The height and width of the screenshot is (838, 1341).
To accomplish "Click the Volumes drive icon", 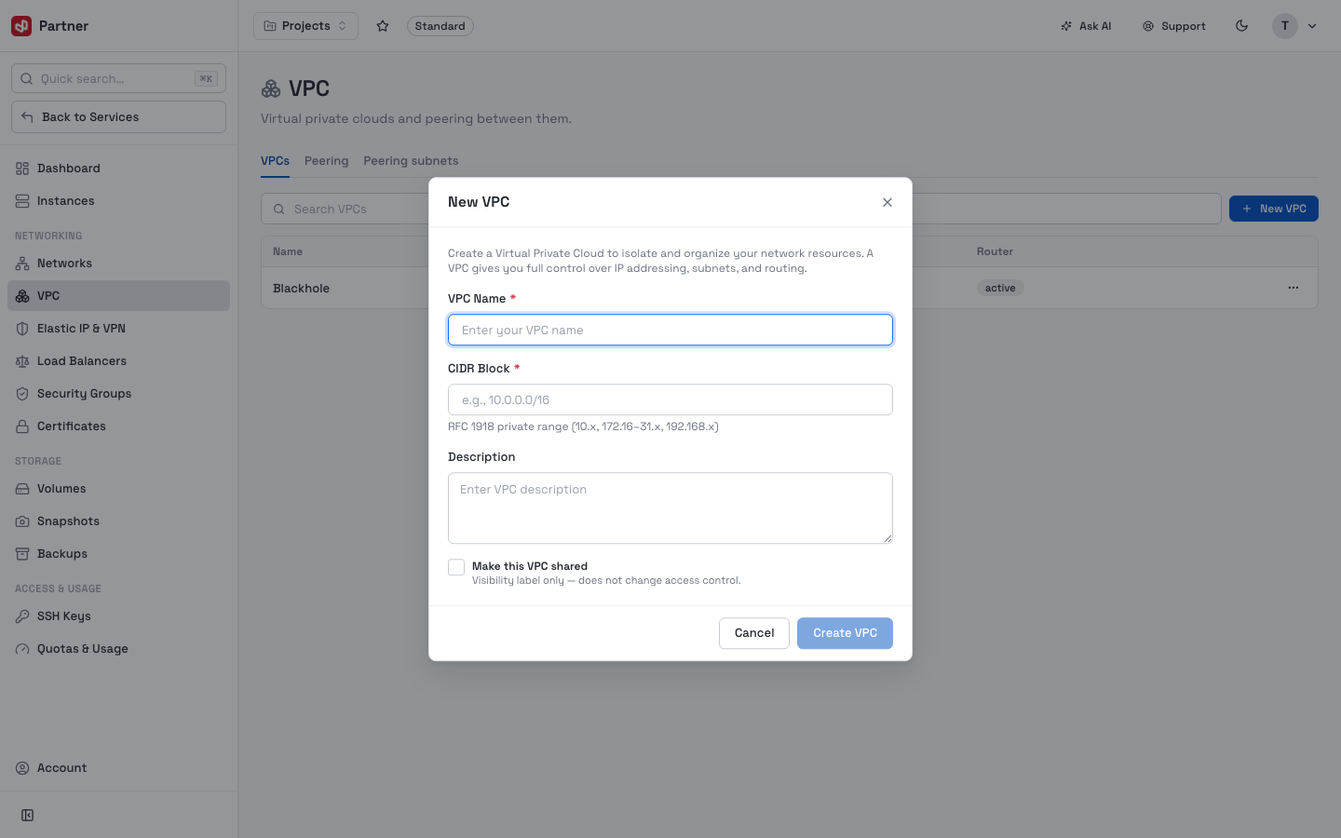I will coord(22,489).
